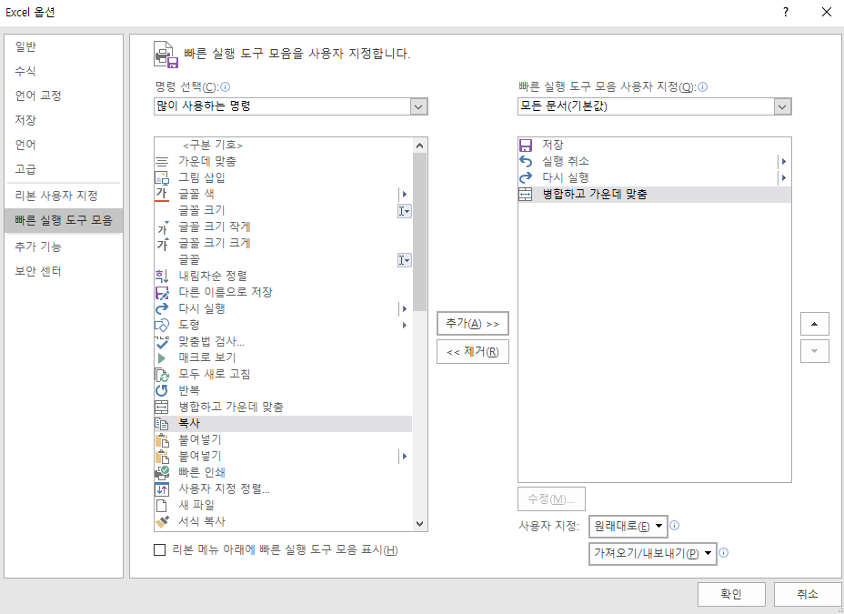Select the 다시 실행 icon in left list
The width and height of the screenshot is (844, 614).
[x=162, y=309]
